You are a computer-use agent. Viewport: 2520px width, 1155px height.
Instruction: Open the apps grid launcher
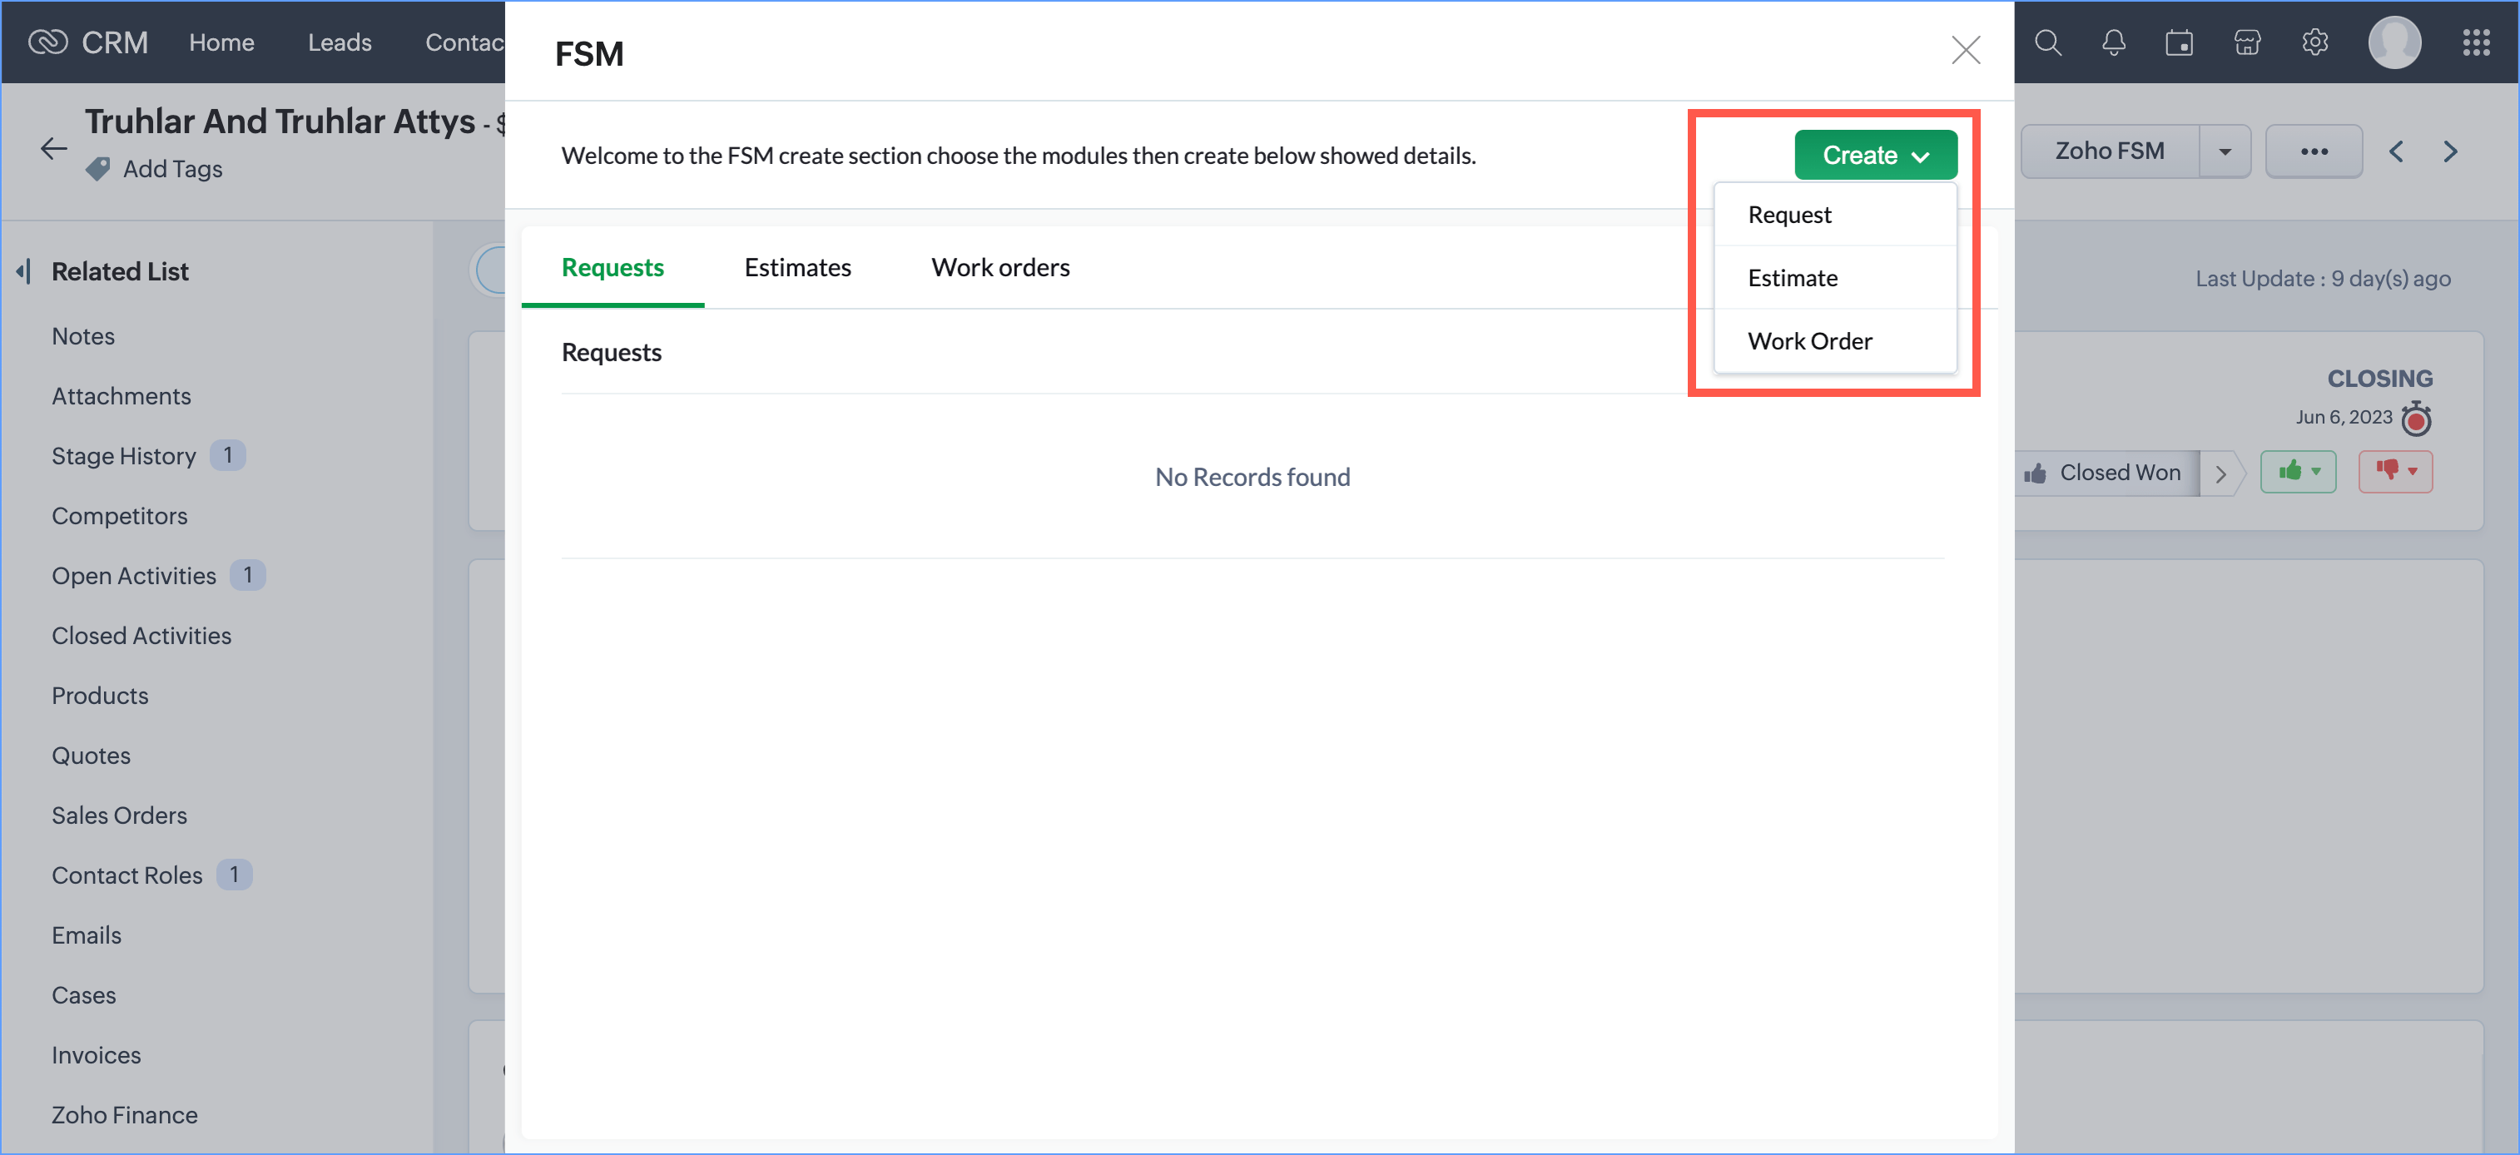[x=2476, y=42]
